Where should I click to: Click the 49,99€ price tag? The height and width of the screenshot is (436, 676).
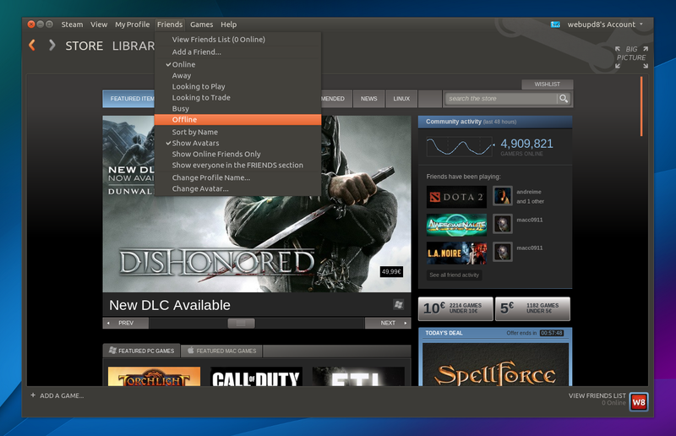click(391, 272)
